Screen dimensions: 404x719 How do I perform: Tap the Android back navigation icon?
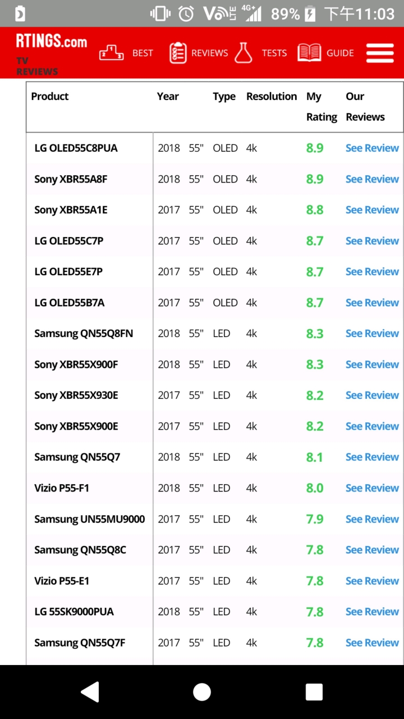pyautogui.click(x=90, y=692)
